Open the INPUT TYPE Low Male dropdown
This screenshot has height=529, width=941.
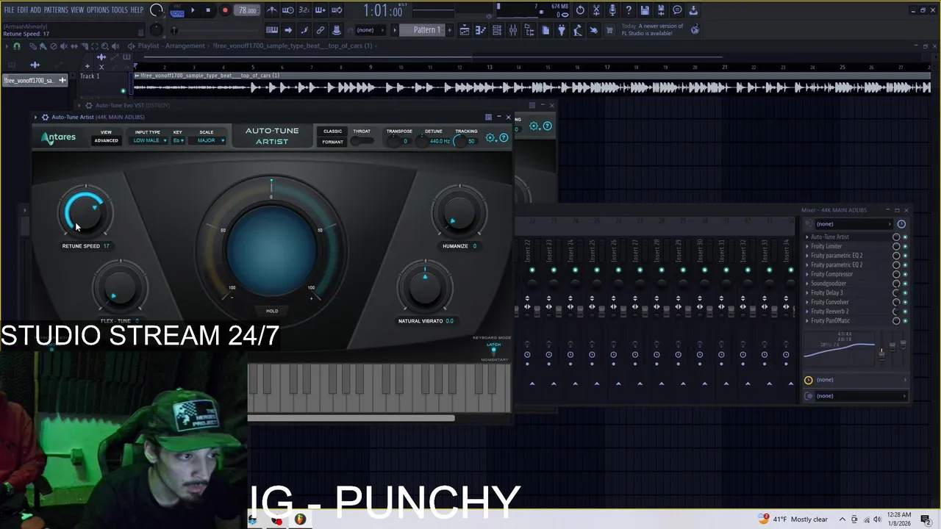tap(150, 140)
